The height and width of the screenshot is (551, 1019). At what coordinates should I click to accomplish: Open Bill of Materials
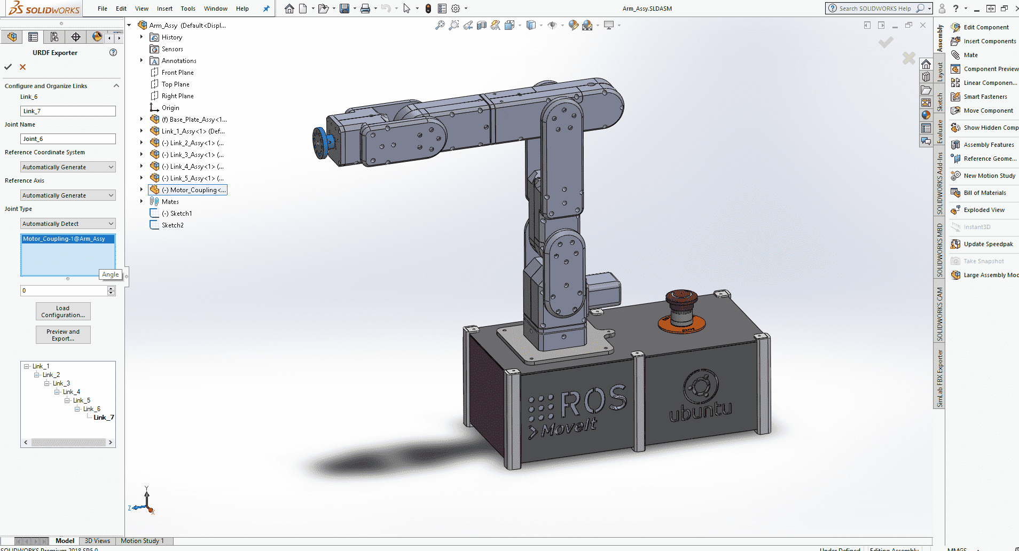click(x=984, y=193)
